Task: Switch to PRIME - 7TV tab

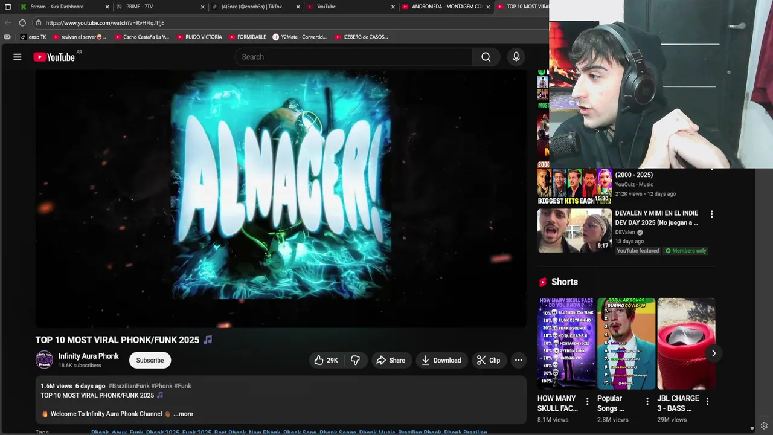Action: coord(139,7)
